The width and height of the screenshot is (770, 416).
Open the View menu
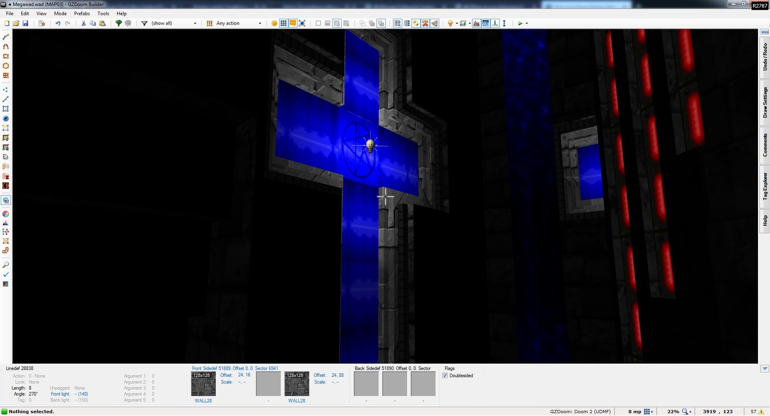tap(41, 13)
